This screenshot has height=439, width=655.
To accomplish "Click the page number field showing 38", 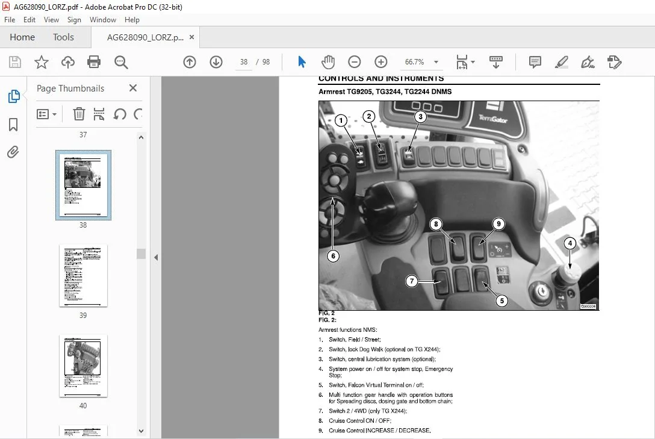I will coord(244,62).
